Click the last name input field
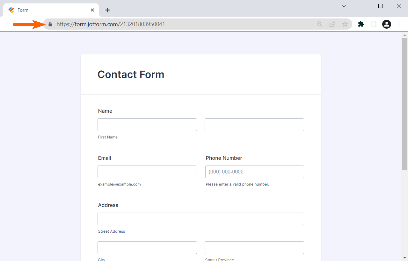This screenshot has width=408, height=261. click(254, 125)
